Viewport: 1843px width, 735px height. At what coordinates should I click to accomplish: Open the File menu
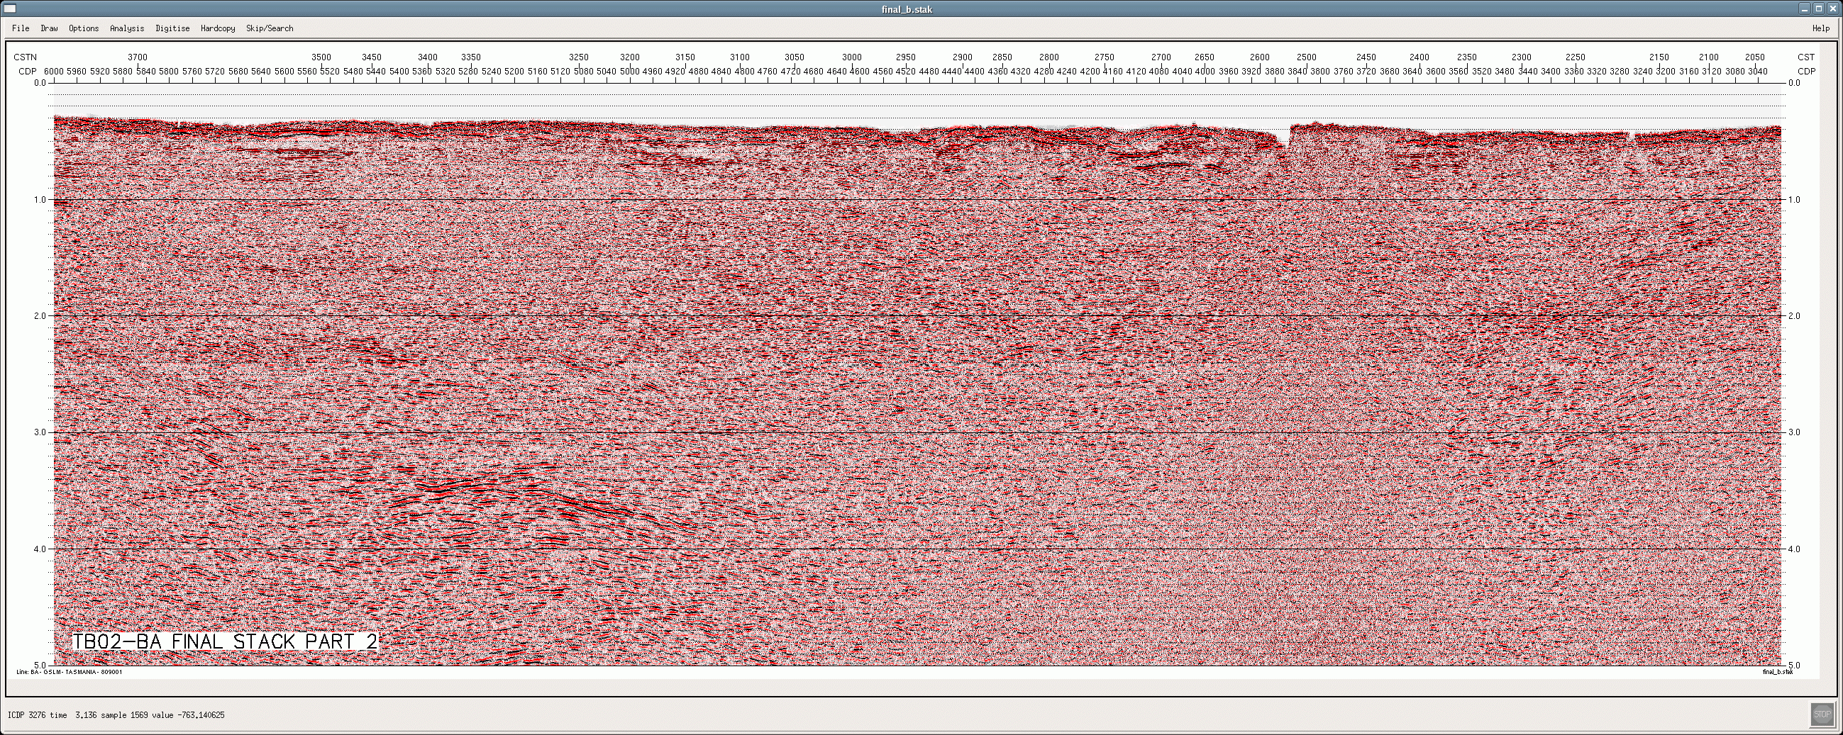pos(21,28)
